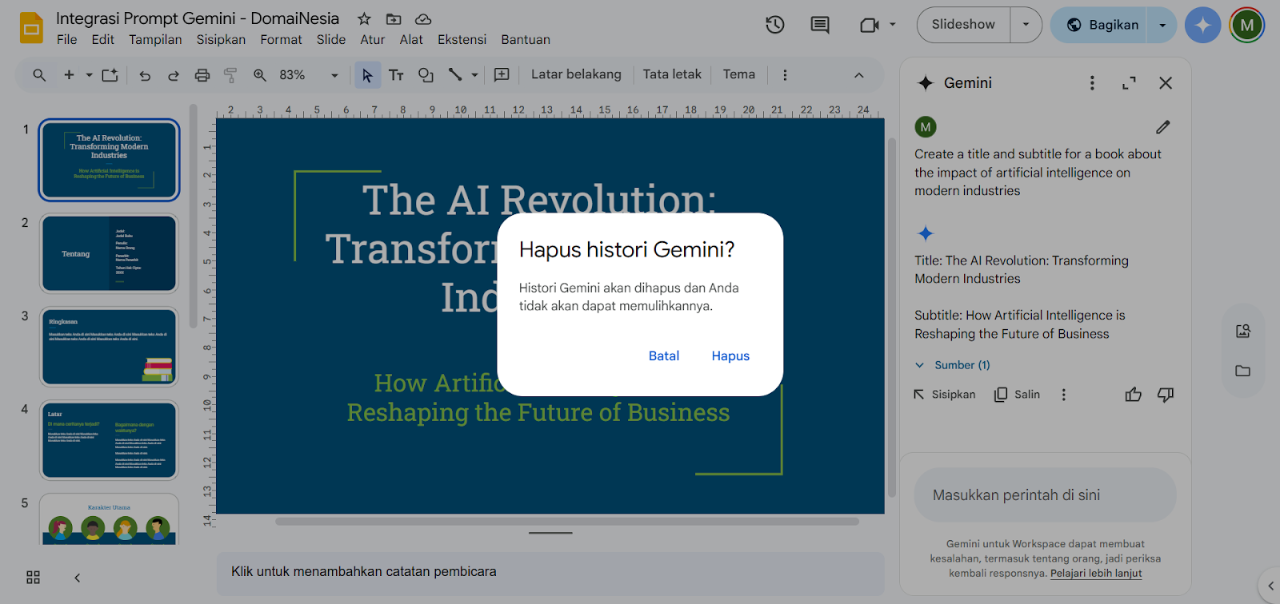
Task: Edit the prompt with pencil icon
Action: point(1162,127)
